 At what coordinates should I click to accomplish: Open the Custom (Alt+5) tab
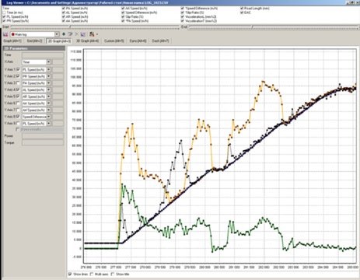coord(114,41)
